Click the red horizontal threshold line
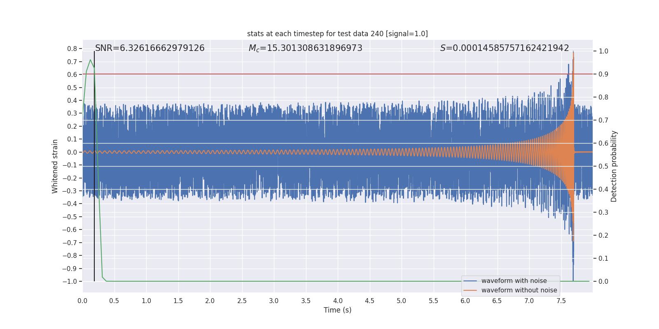This screenshot has height=329, width=659. pyautogui.click(x=329, y=74)
